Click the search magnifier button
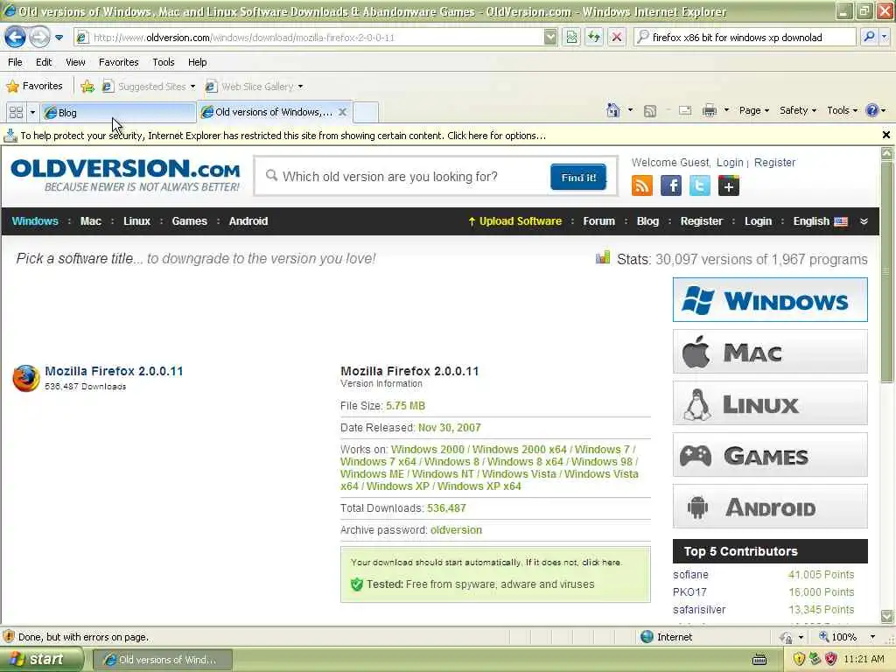This screenshot has height=672, width=896. 869,38
